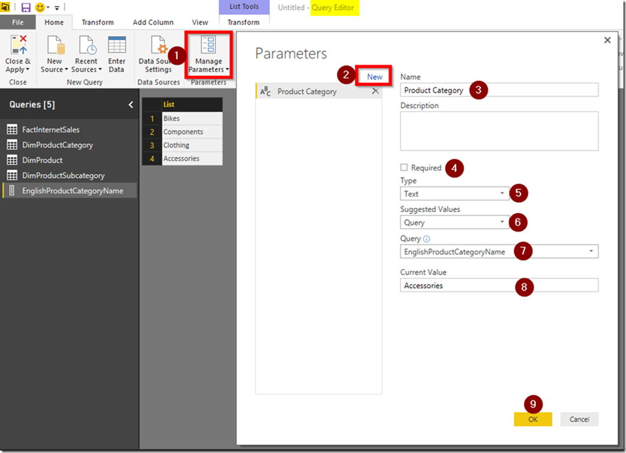
Task: Open the Type dropdown showing Text
Action: tap(455, 193)
